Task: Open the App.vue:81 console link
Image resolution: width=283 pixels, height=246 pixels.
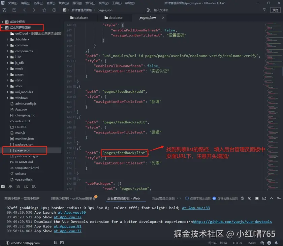Action: click(67, 226)
